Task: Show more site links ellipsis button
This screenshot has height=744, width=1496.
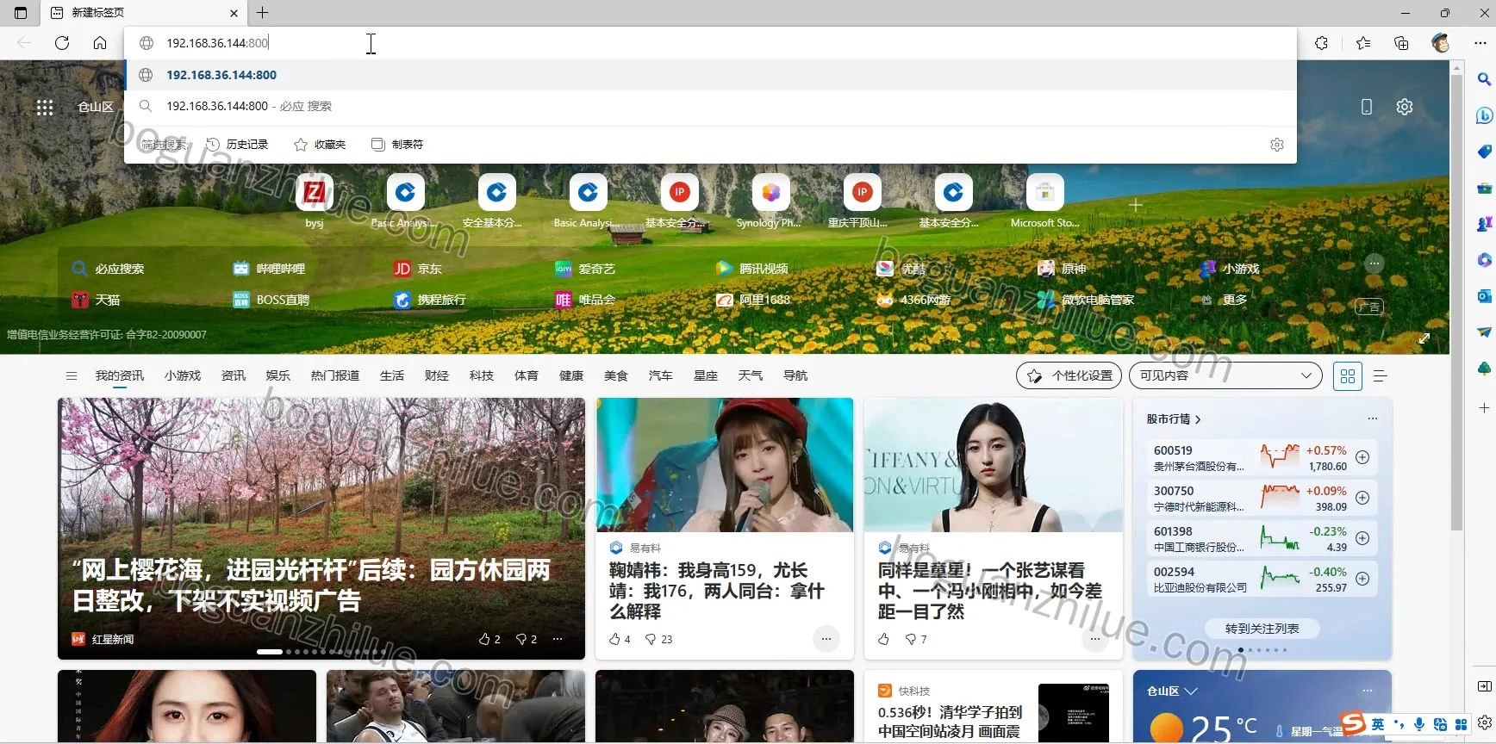Action: coord(1374,263)
